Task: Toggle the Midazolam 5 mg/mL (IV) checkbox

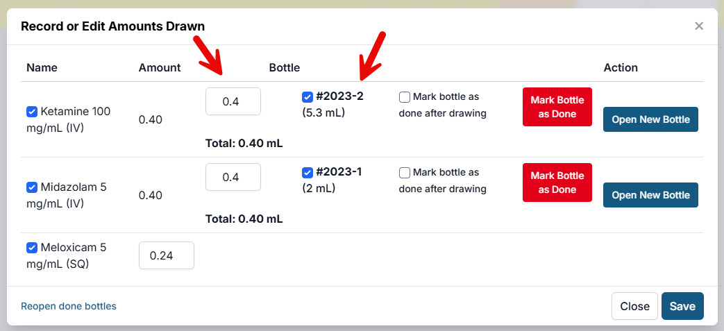Action: [x=32, y=187]
